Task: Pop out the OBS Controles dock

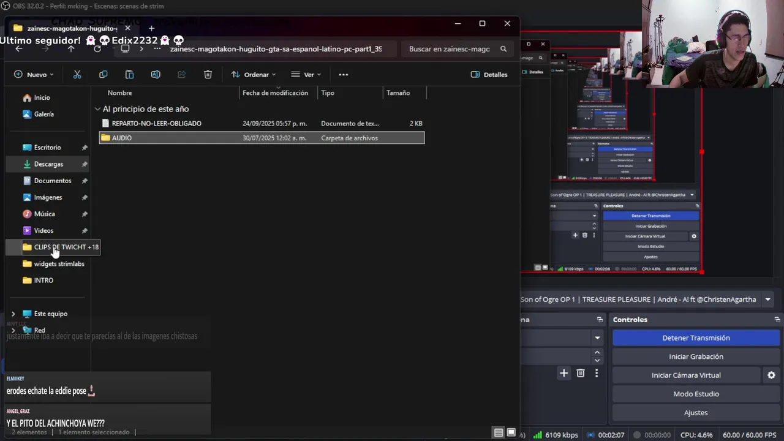Action: [777, 320]
